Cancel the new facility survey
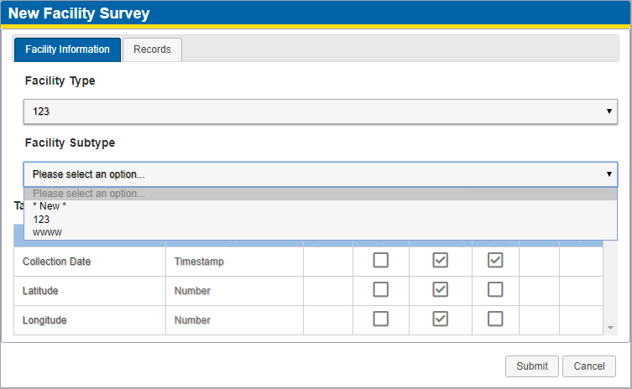This screenshot has width=632, height=389. coord(589,366)
